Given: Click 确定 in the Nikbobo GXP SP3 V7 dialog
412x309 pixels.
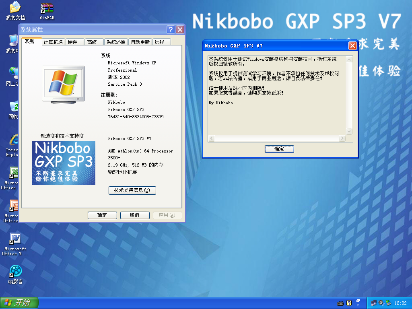Looking at the screenshot, I should [279, 149].
